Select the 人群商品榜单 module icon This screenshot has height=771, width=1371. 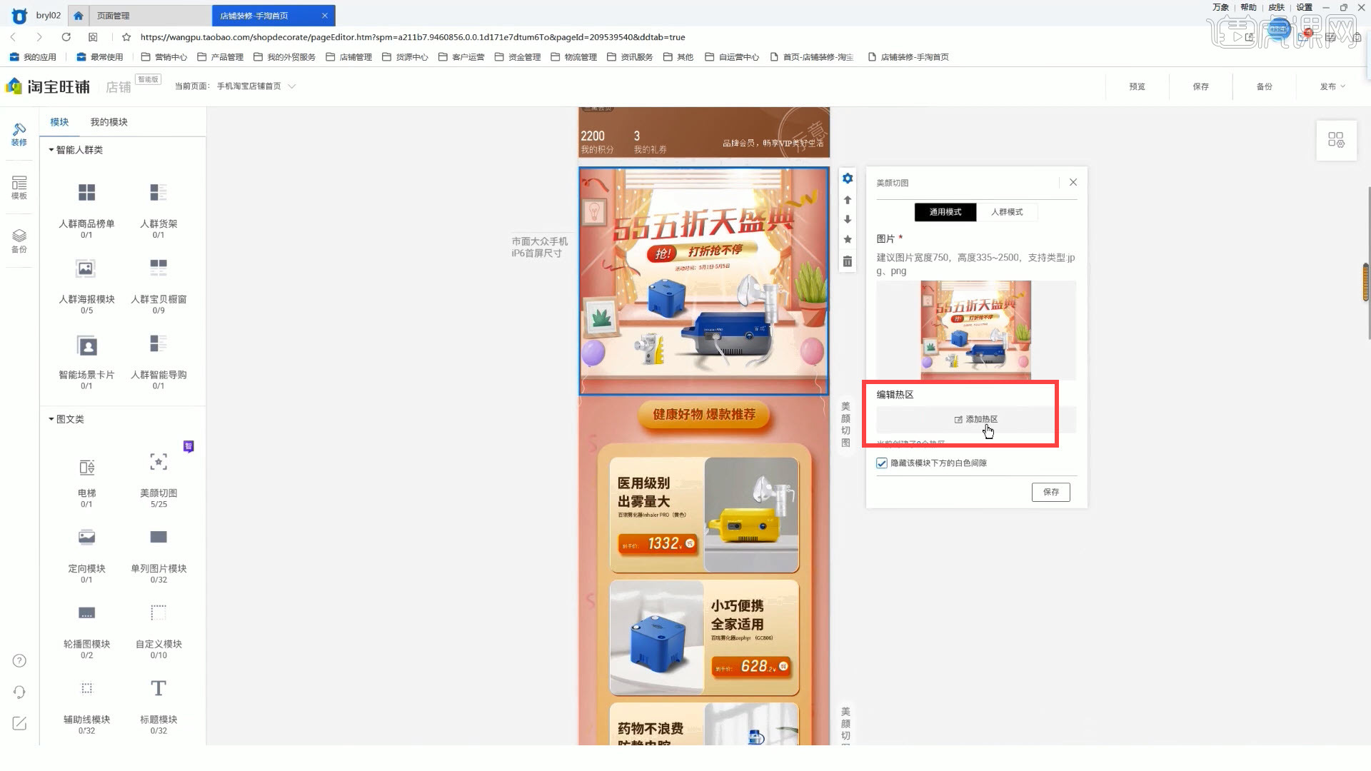[86, 193]
